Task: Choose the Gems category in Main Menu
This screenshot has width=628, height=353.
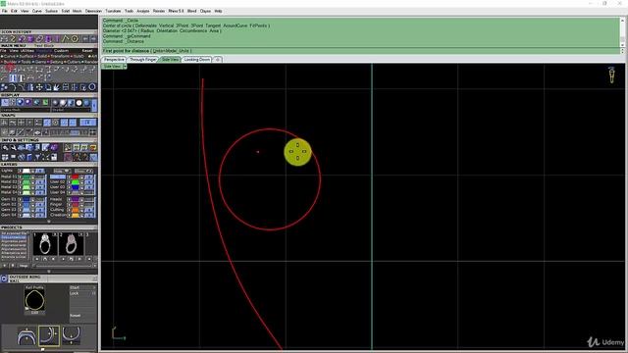Action: tap(39, 62)
